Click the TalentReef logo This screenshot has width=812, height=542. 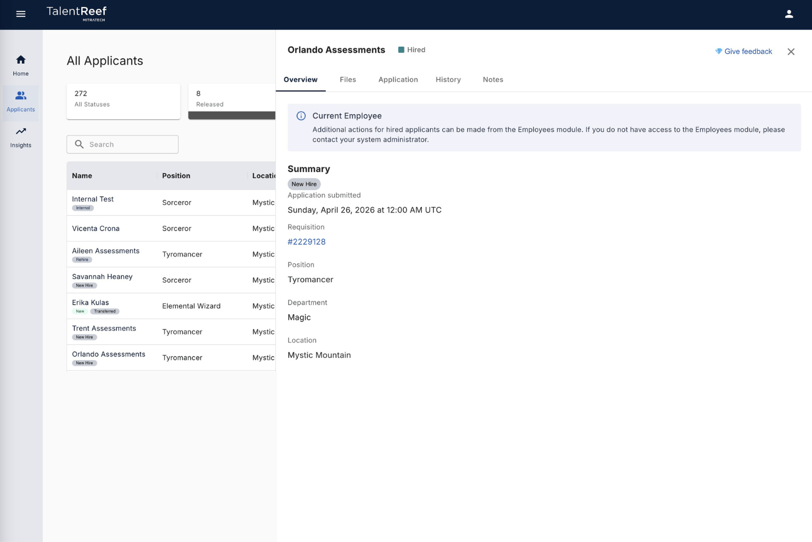pos(76,14)
